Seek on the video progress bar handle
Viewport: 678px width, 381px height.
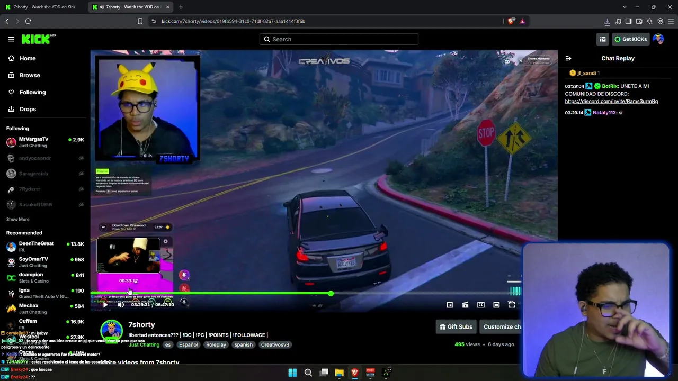[331, 293]
